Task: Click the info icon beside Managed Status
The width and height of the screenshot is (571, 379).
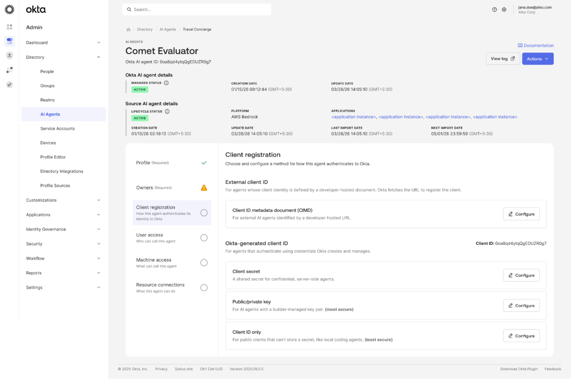Action: click(166, 83)
